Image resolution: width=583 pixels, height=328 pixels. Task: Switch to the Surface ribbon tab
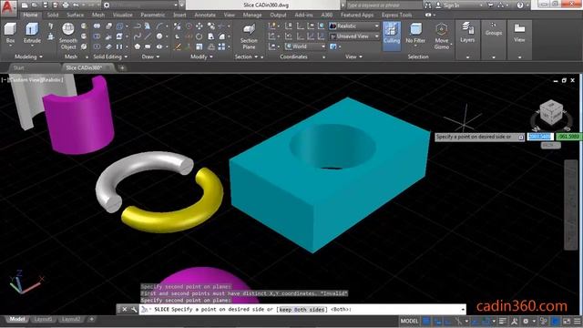(x=75, y=15)
